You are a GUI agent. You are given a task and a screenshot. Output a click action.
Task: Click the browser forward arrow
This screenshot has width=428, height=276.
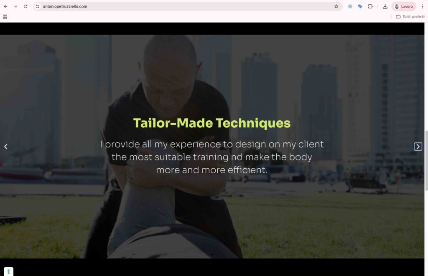(15, 6)
